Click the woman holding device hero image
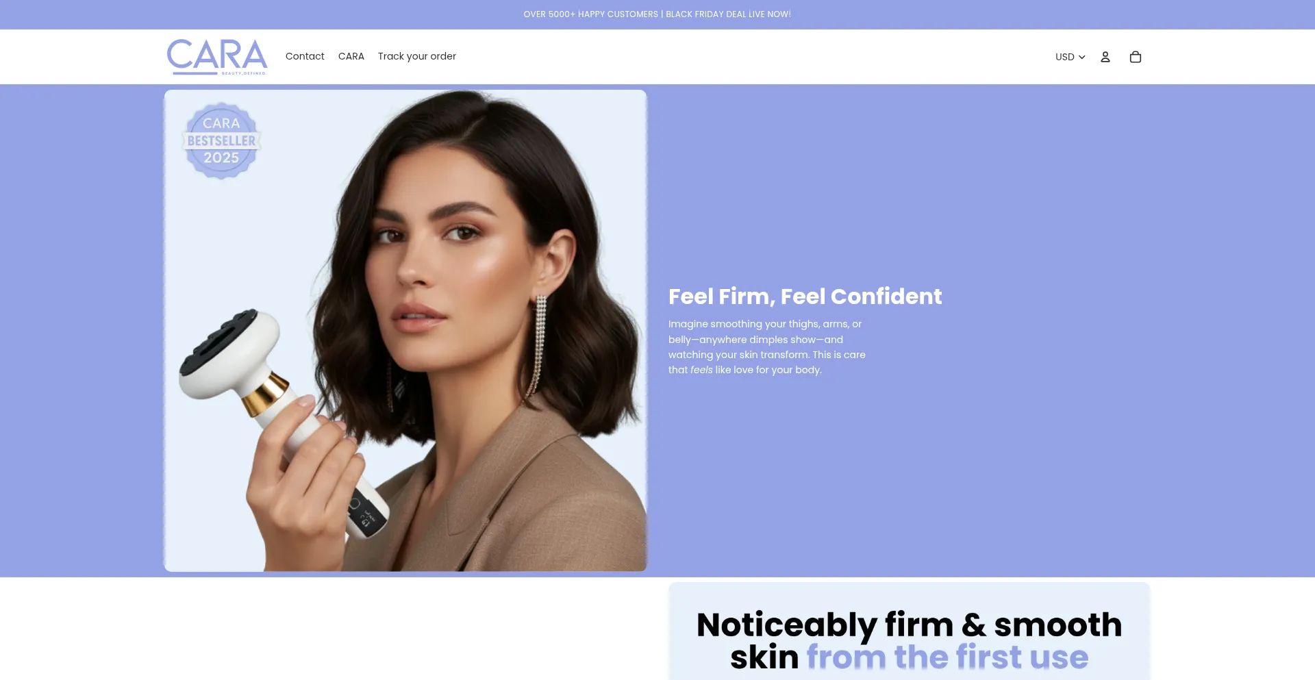 tap(405, 331)
